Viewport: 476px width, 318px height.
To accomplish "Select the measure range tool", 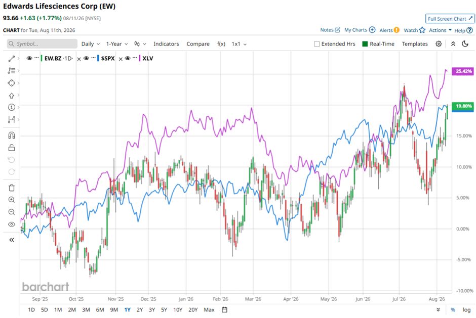I will (x=12, y=119).
